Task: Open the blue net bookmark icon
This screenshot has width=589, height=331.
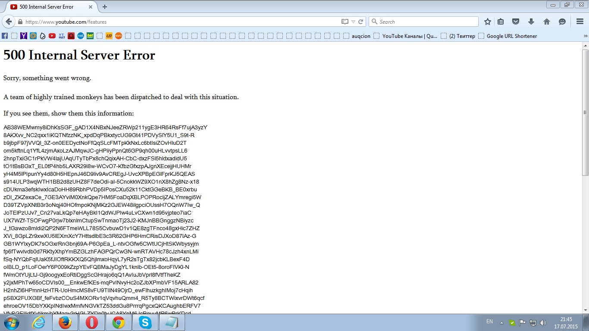Action: (x=81, y=36)
